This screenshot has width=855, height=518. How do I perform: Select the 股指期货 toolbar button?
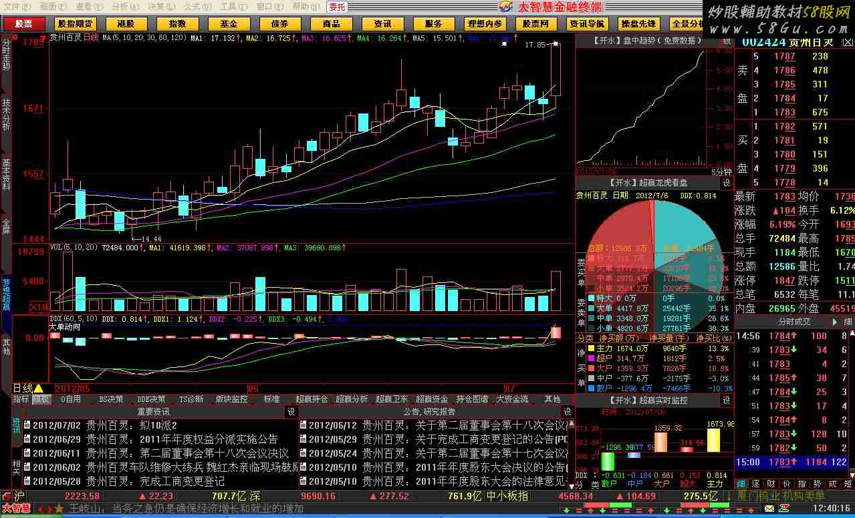point(75,24)
